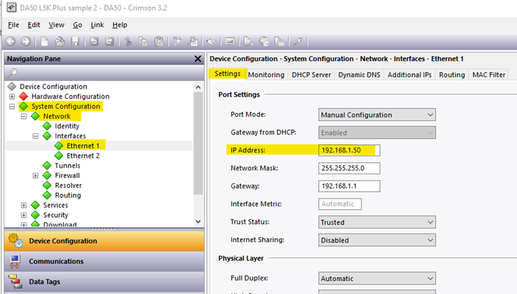
Task: Switch to the Settings tab
Action: tap(227, 74)
